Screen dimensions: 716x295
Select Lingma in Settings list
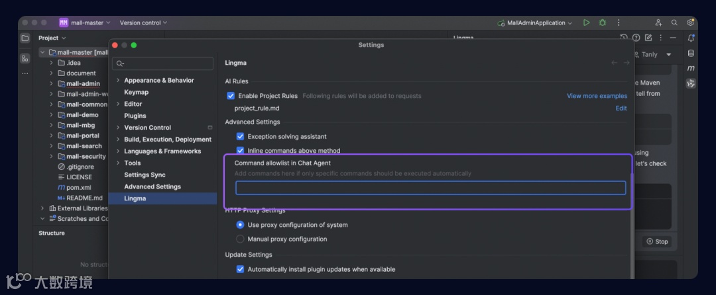(135, 198)
